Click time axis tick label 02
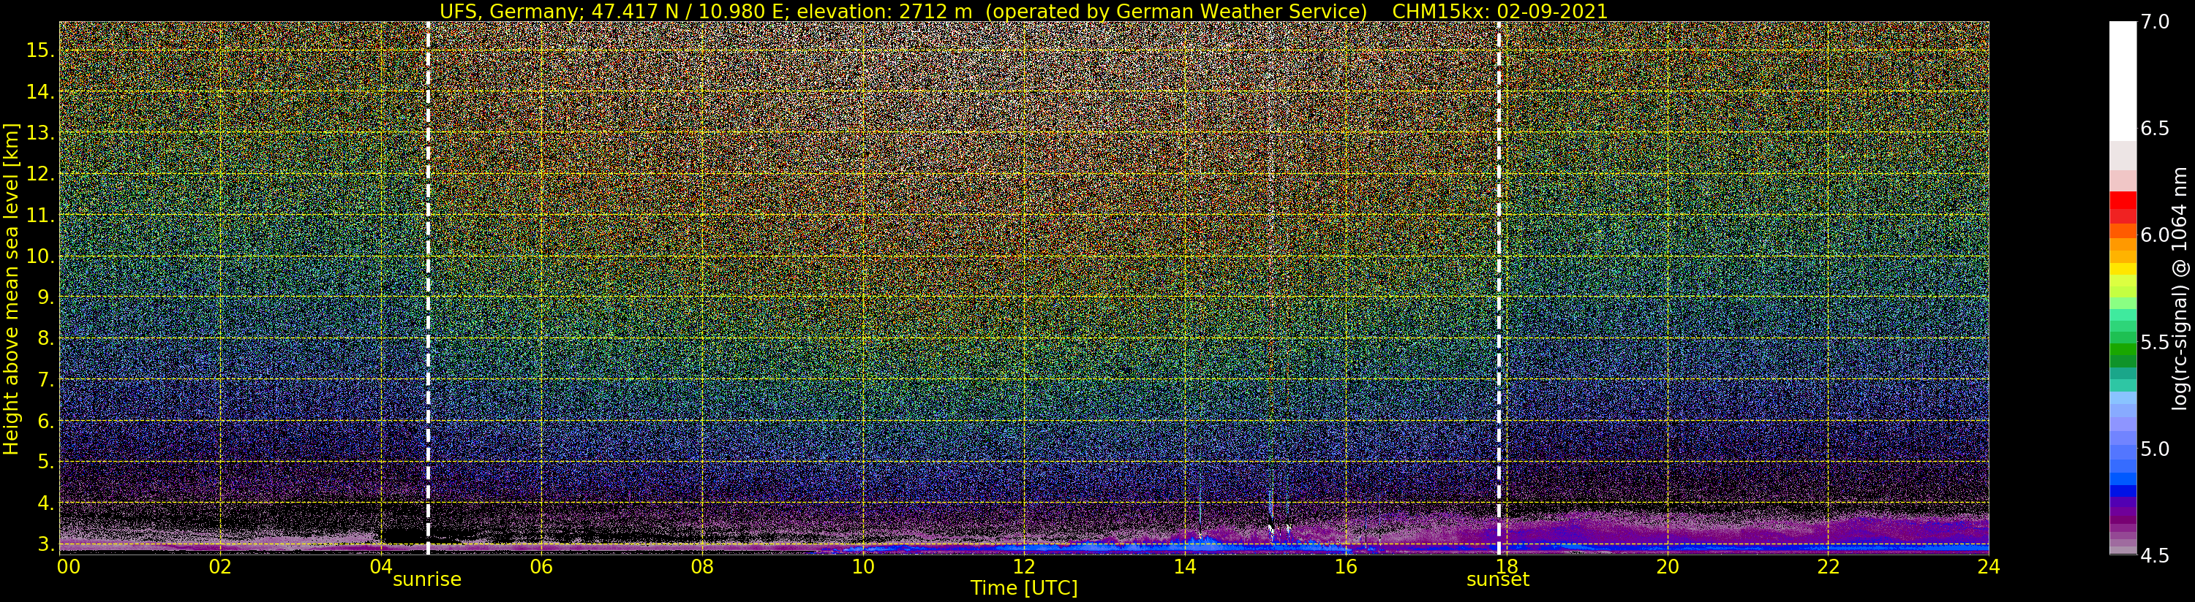2195x602 pixels. 220,566
